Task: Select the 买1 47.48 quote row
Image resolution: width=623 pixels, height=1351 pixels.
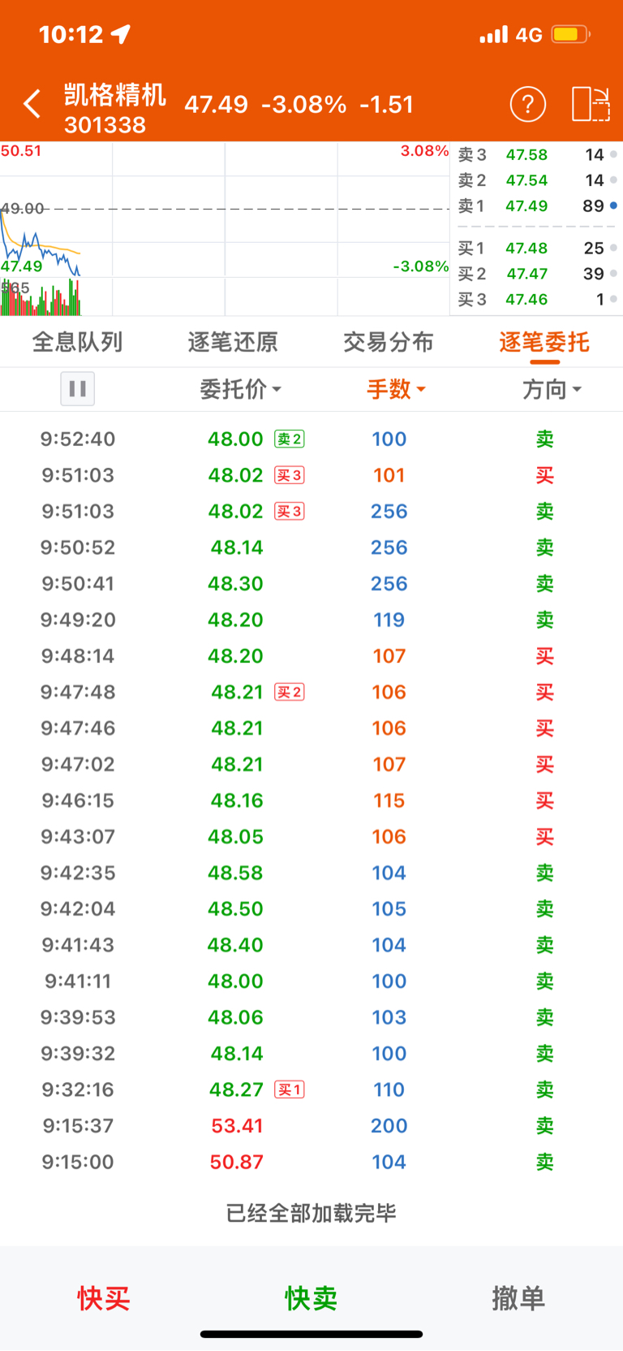Action: [x=535, y=248]
